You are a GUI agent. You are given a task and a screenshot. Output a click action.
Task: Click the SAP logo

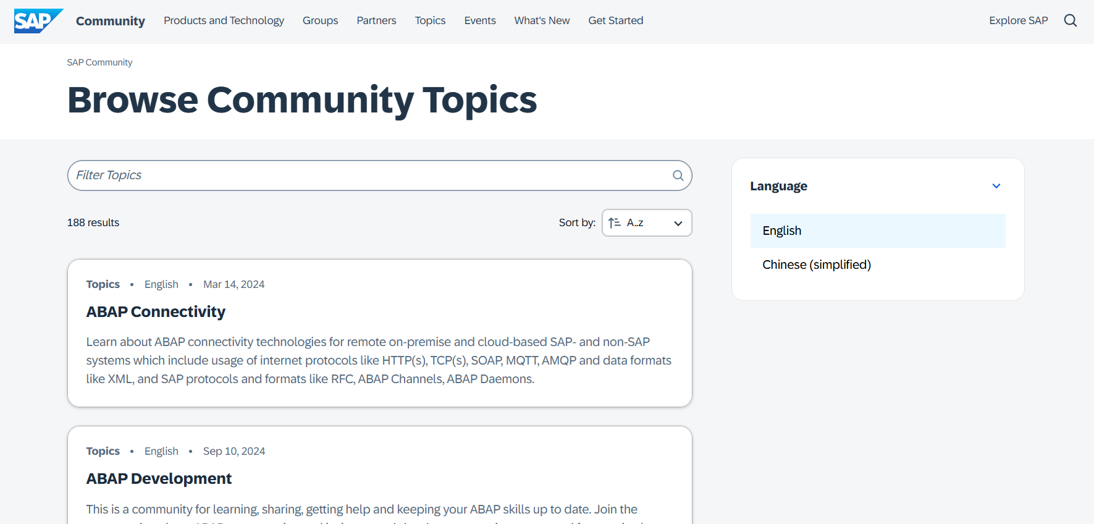(x=38, y=21)
